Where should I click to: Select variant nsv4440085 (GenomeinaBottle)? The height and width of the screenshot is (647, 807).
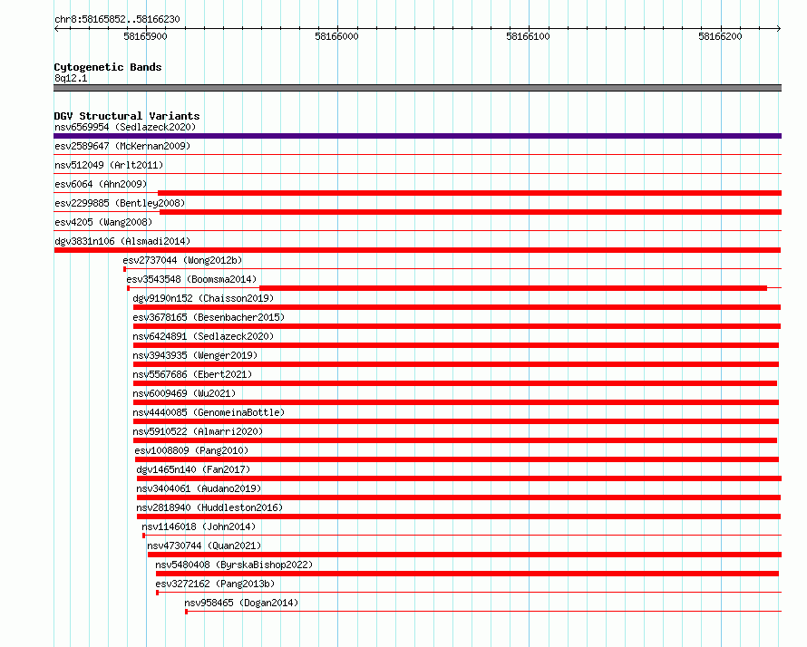click(x=209, y=412)
